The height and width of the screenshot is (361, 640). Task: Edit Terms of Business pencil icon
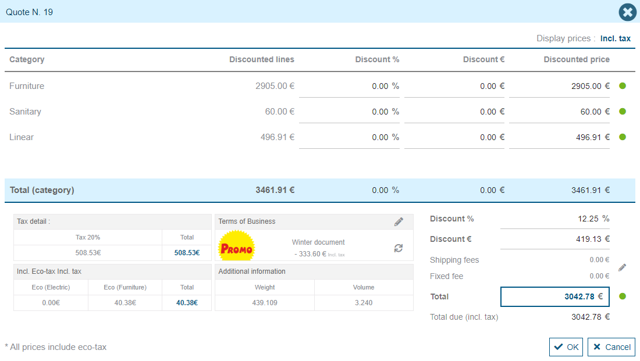[x=399, y=221]
